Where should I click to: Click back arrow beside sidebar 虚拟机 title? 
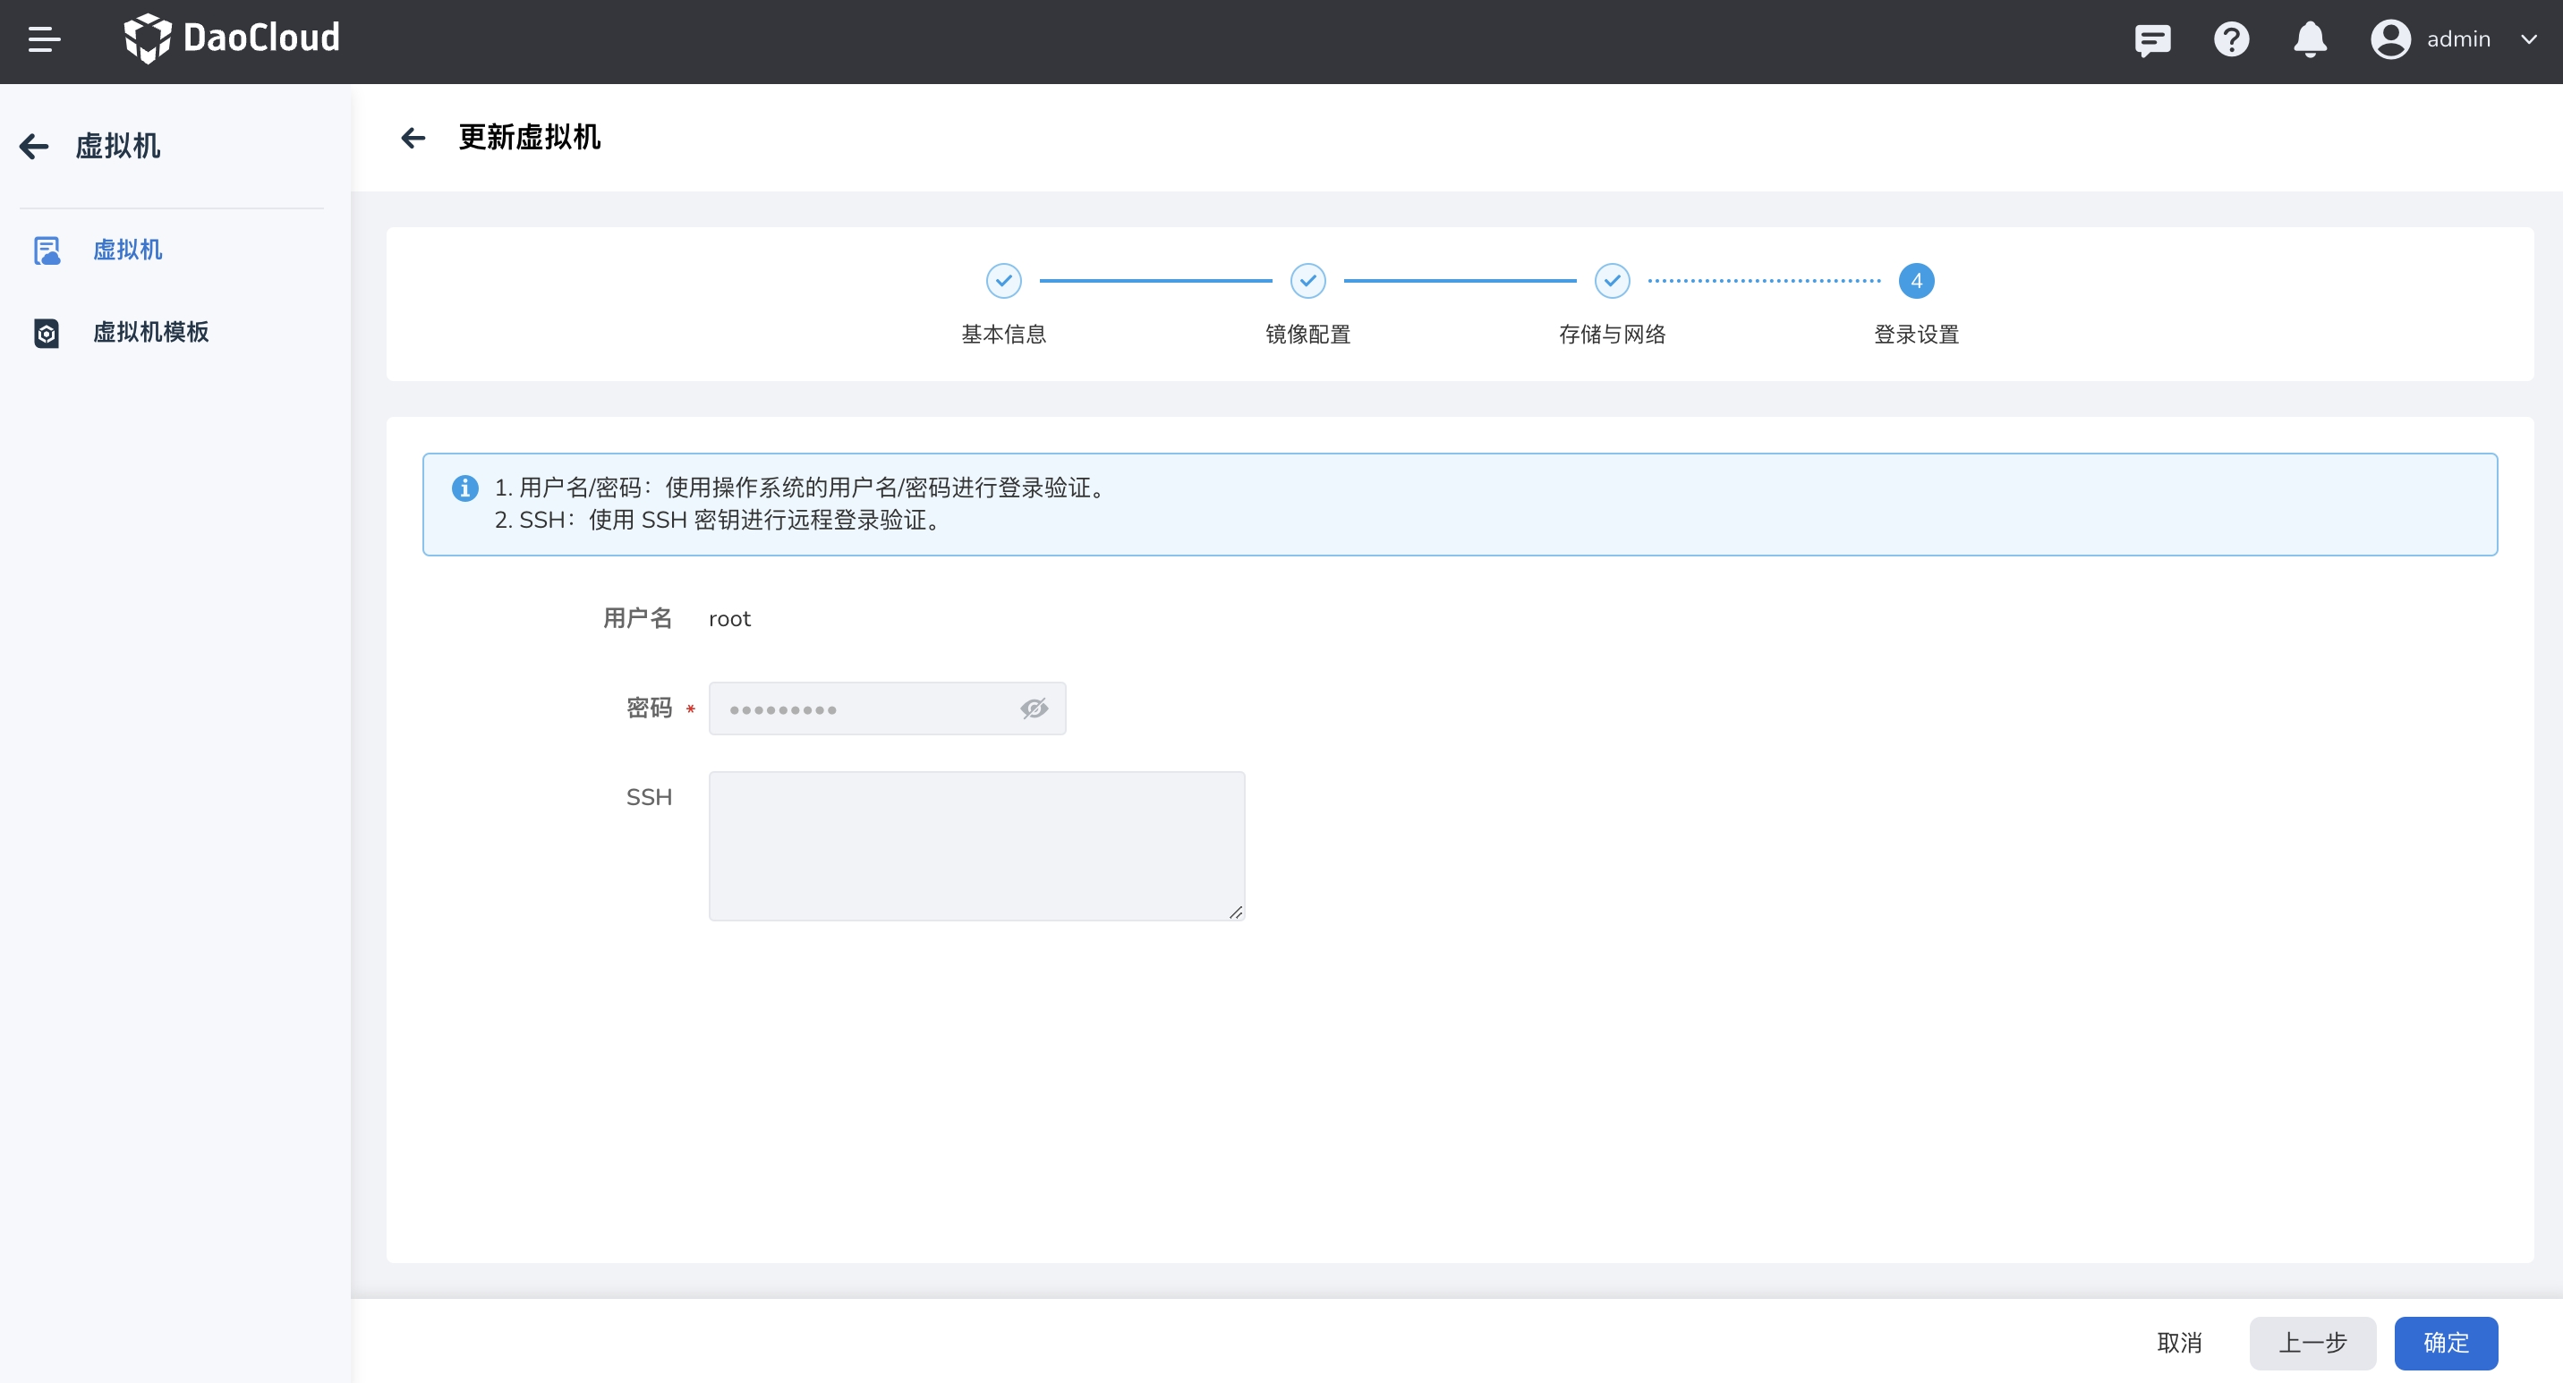coord(35,146)
